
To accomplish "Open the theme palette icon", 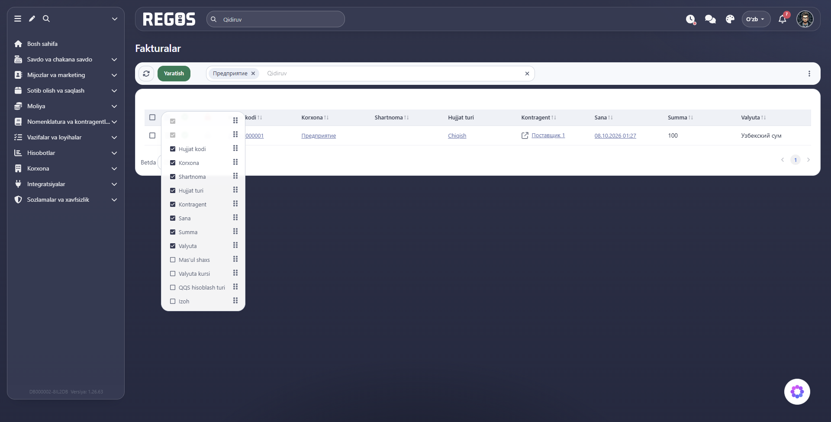I will (730, 19).
